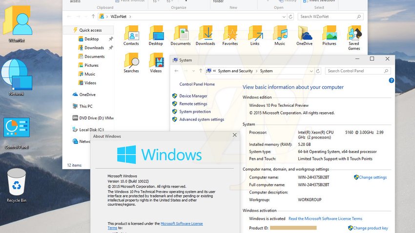
Task: Go up one level in System window
Action: 201,71
